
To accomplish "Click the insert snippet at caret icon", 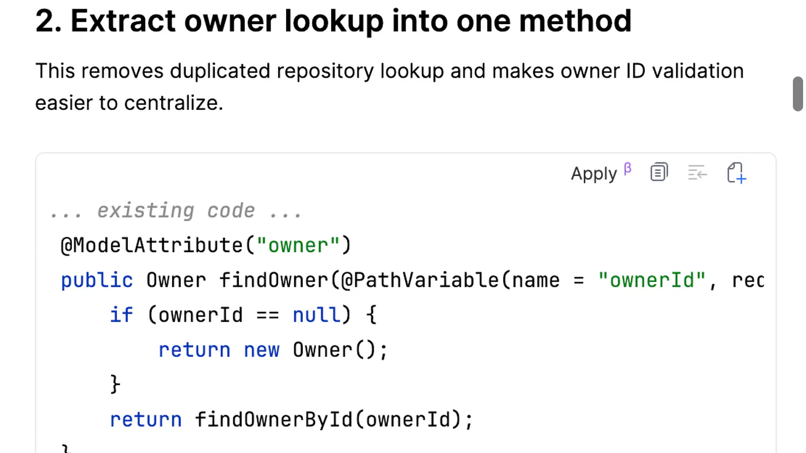I will pos(697,172).
